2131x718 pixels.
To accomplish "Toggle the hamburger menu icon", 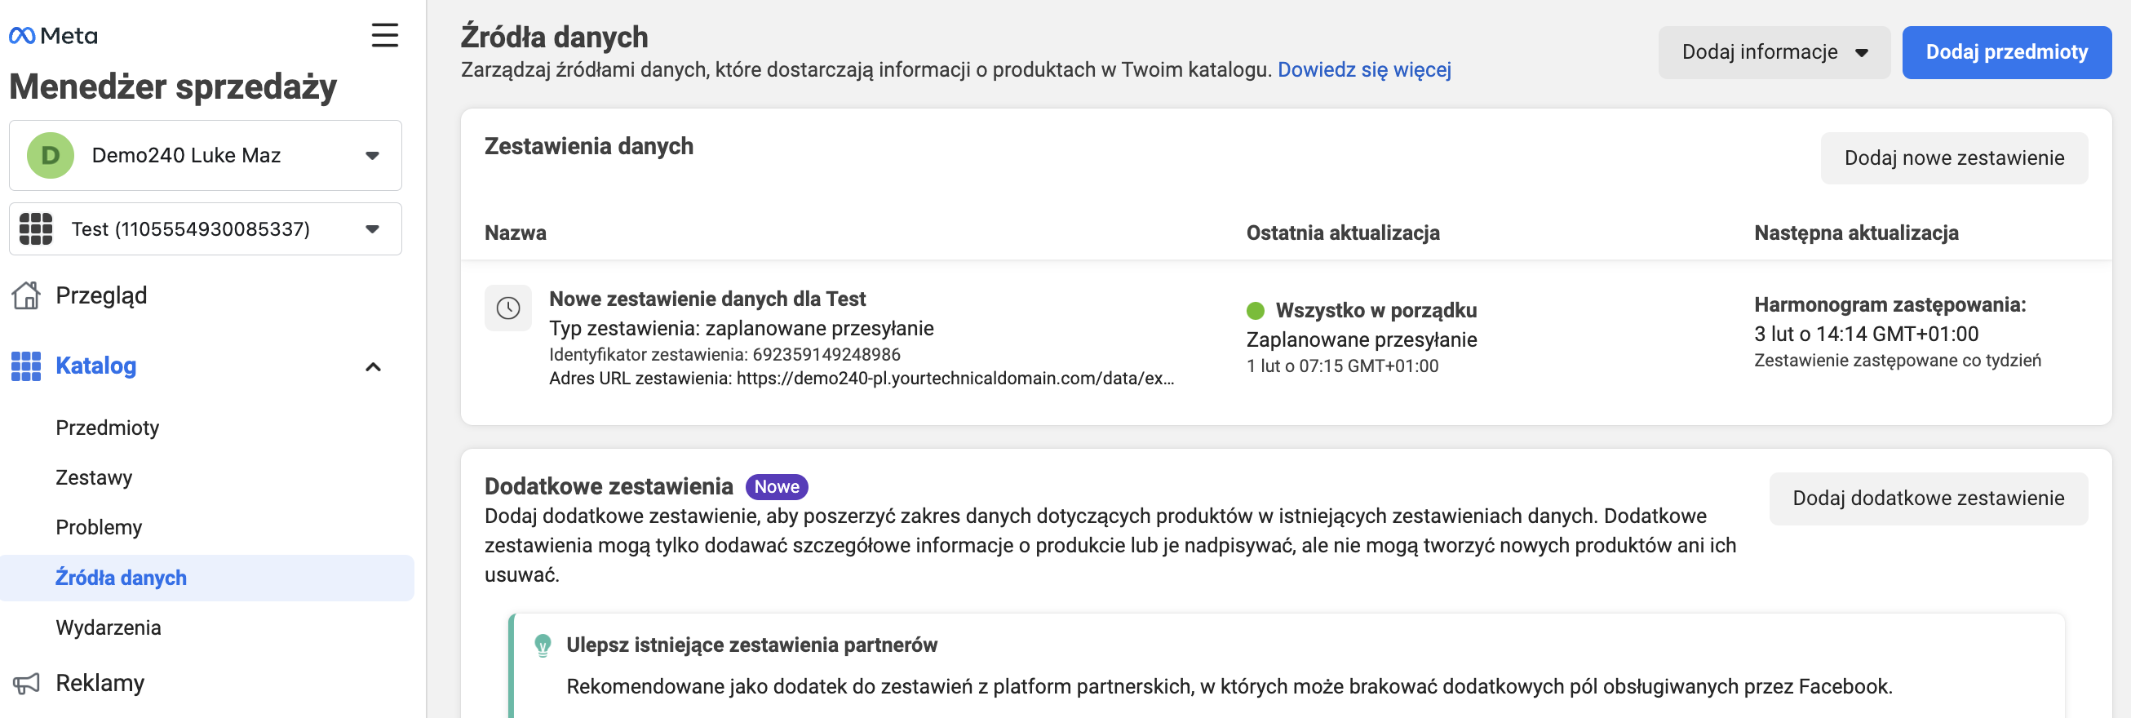I will coord(384,36).
